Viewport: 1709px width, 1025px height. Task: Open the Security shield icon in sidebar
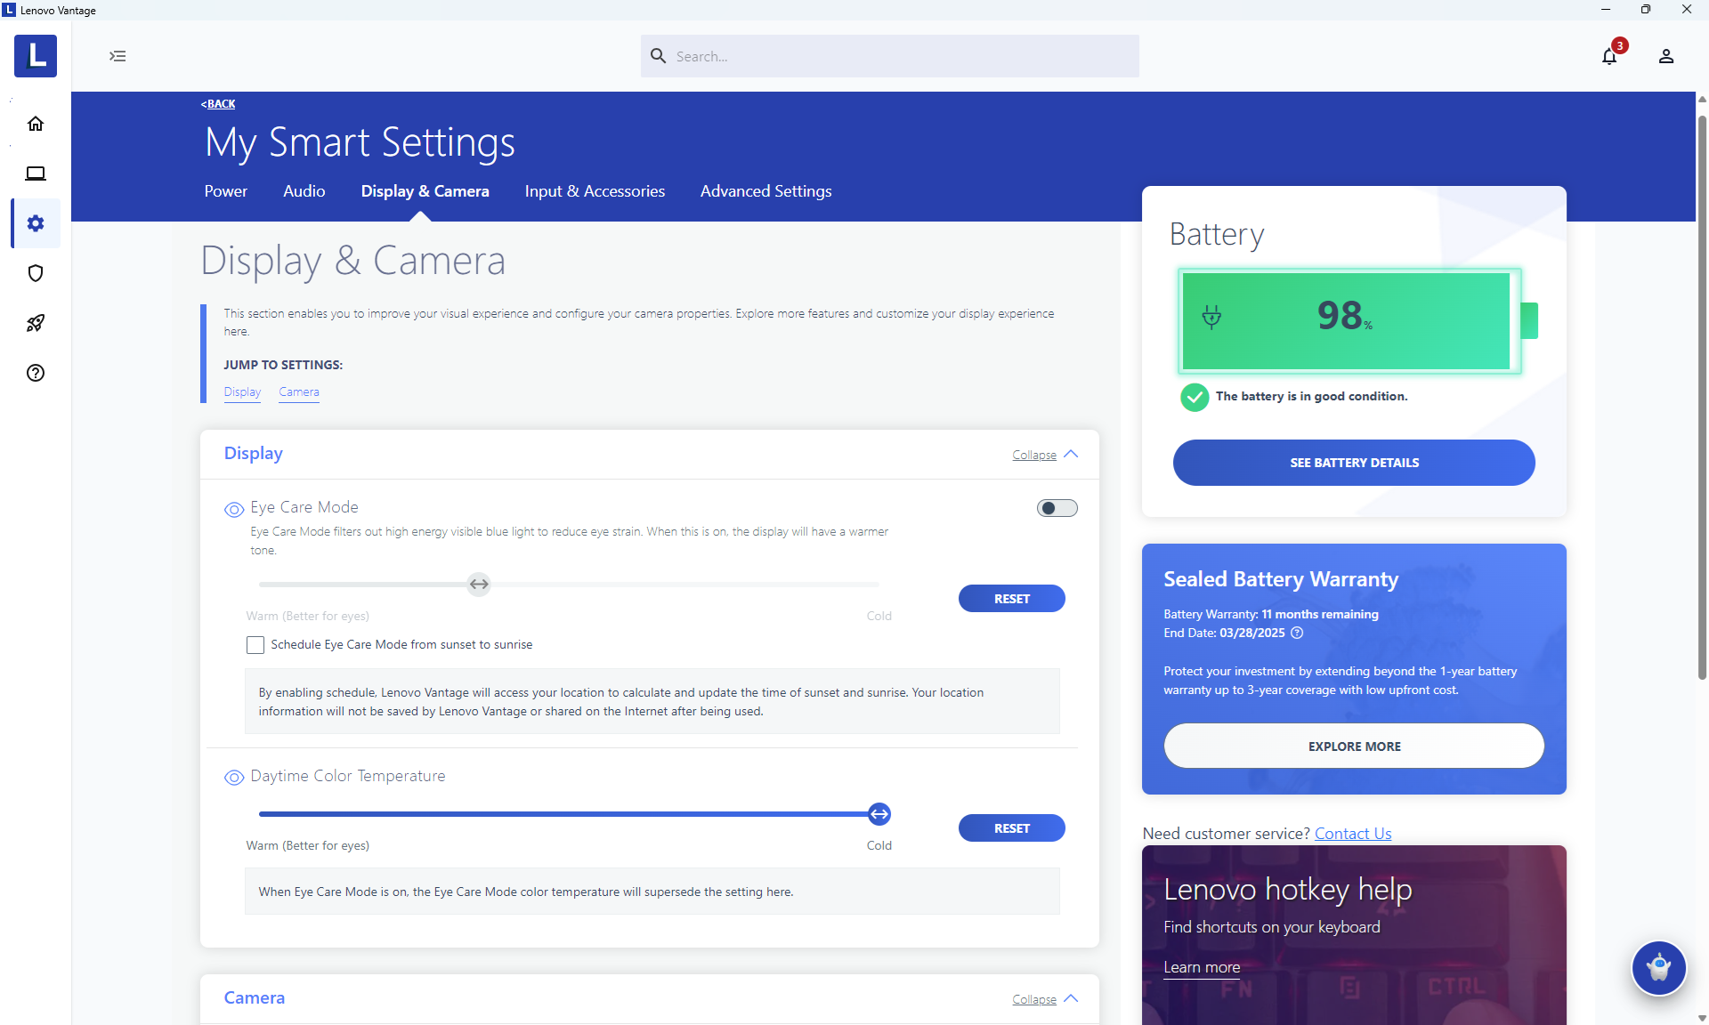[x=36, y=273]
